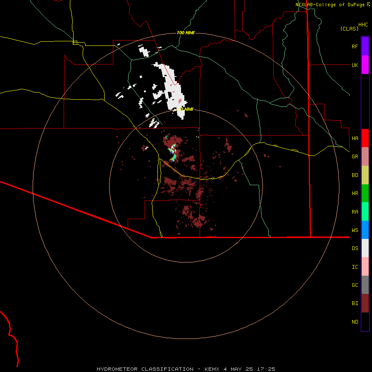
Task: Click the GC legend label
Action: click(355, 285)
